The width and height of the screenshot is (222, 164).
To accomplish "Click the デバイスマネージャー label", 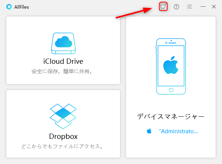I will pos(170,117).
